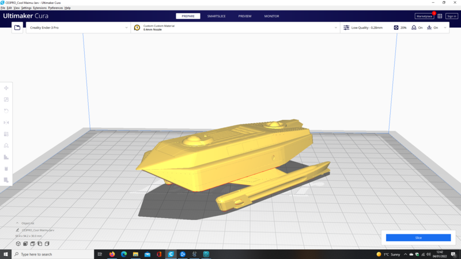Click the print settings sliders icon
The height and width of the screenshot is (259, 461).
click(x=346, y=28)
